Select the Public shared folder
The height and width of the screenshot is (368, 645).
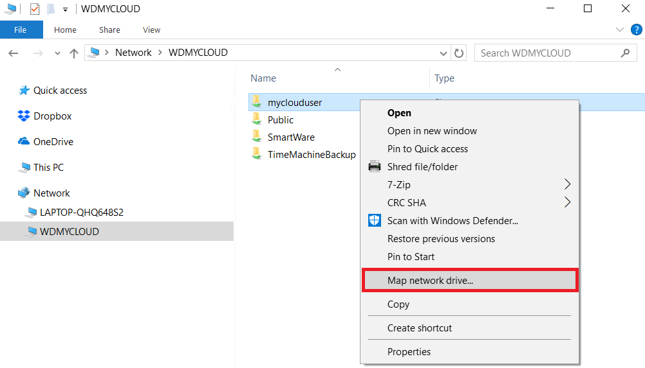pyautogui.click(x=280, y=120)
